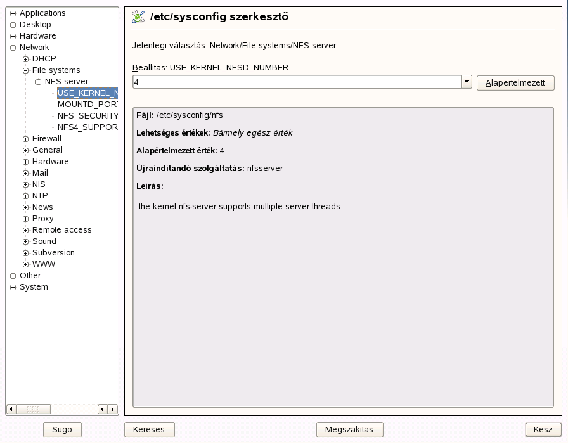Open the USE_KERNEL_NFSD_NUMBER value dropdown

pyautogui.click(x=467, y=82)
